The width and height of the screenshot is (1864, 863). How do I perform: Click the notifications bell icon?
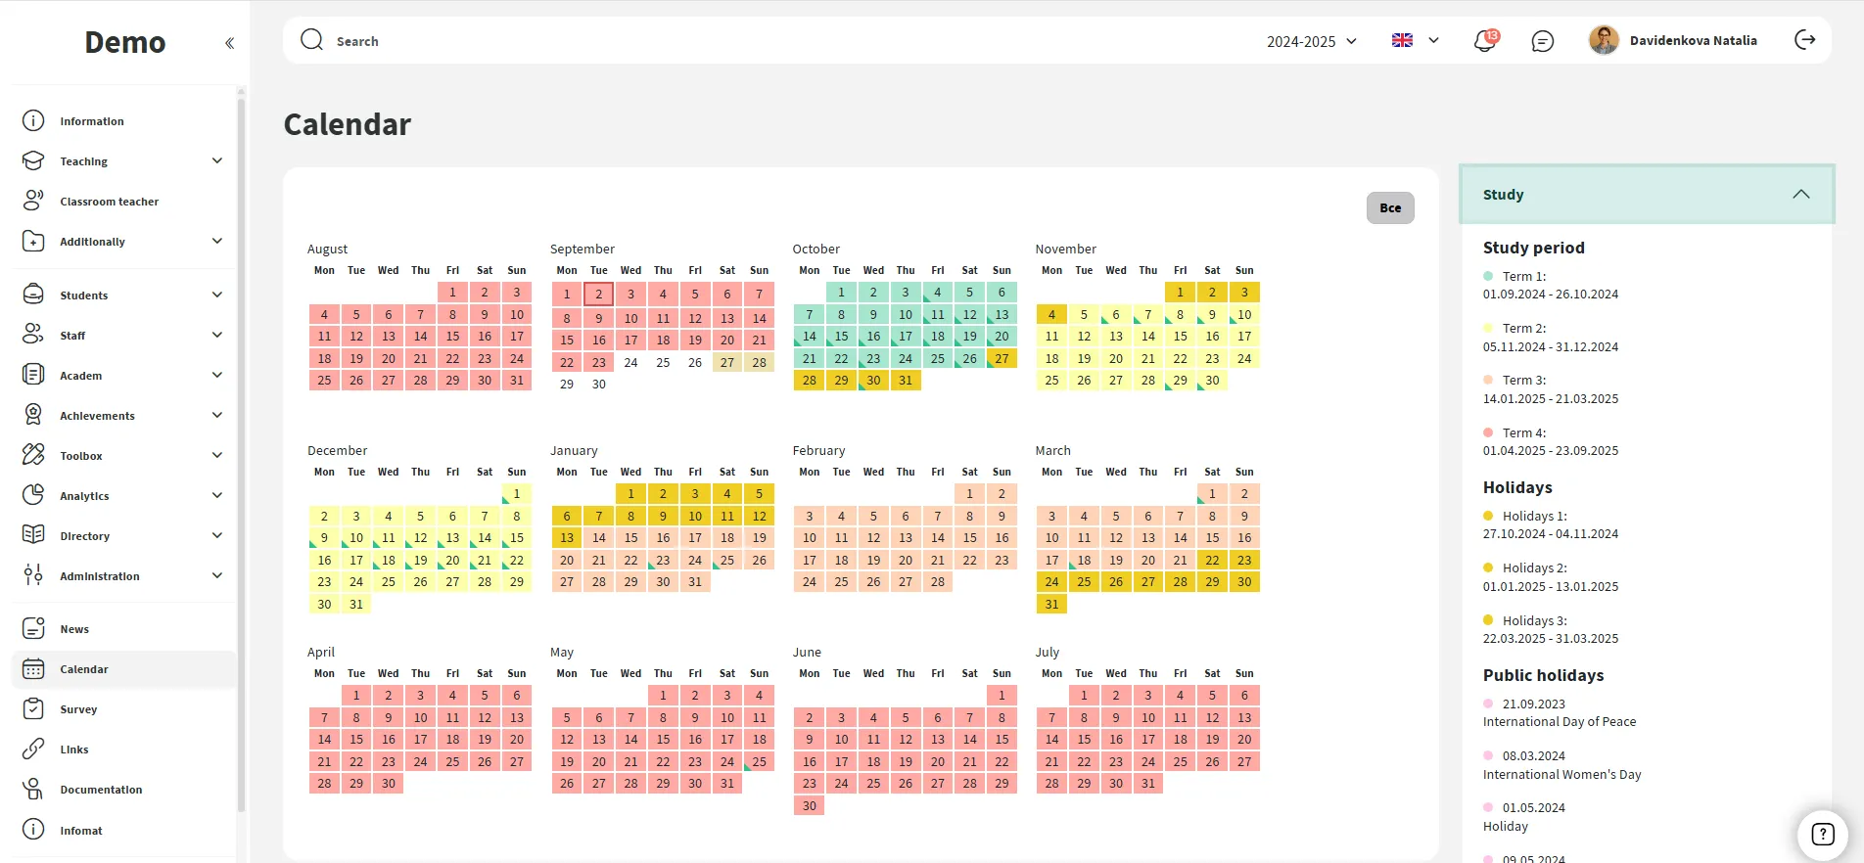click(x=1484, y=41)
